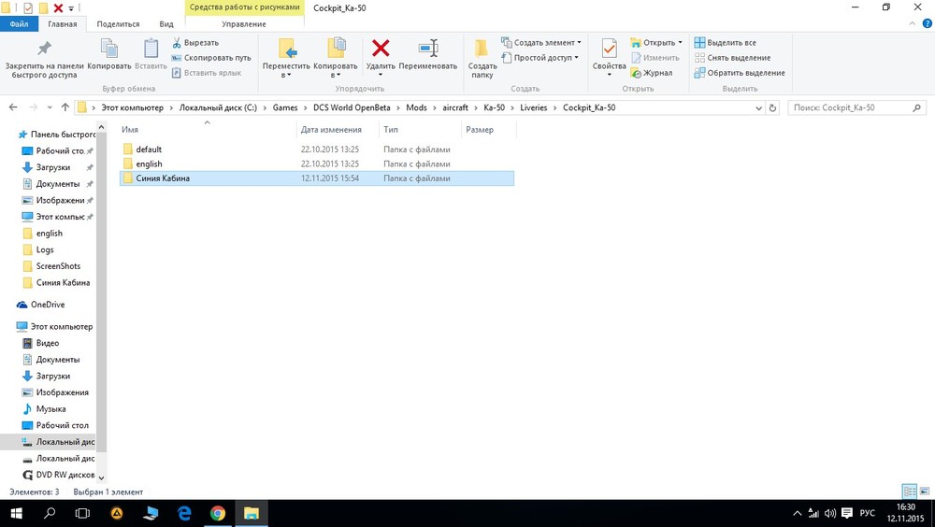Image resolution: width=935 pixels, height=527 pixels.
Task: Click Локальный диск (C:) breadcrumb
Action: tap(218, 107)
